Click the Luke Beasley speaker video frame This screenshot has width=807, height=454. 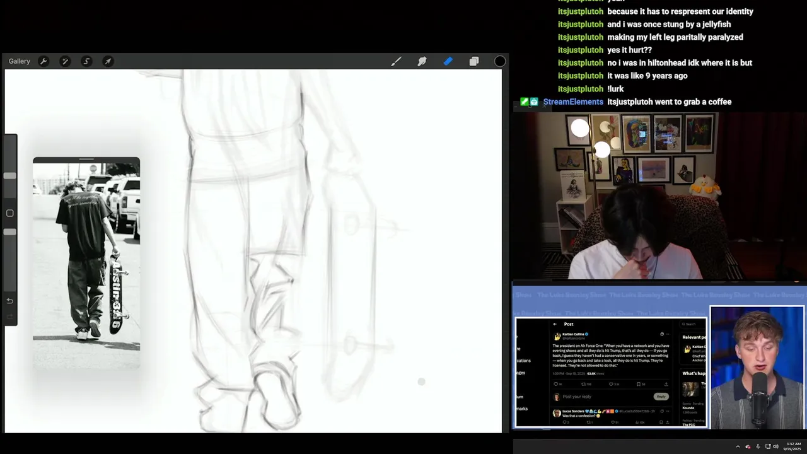(x=757, y=368)
